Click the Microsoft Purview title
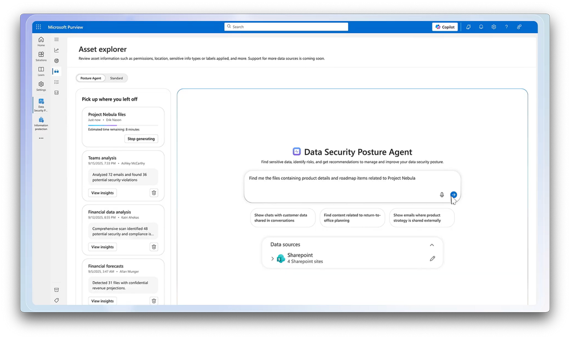Screen dimensions: 570x339 (x=66, y=27)
